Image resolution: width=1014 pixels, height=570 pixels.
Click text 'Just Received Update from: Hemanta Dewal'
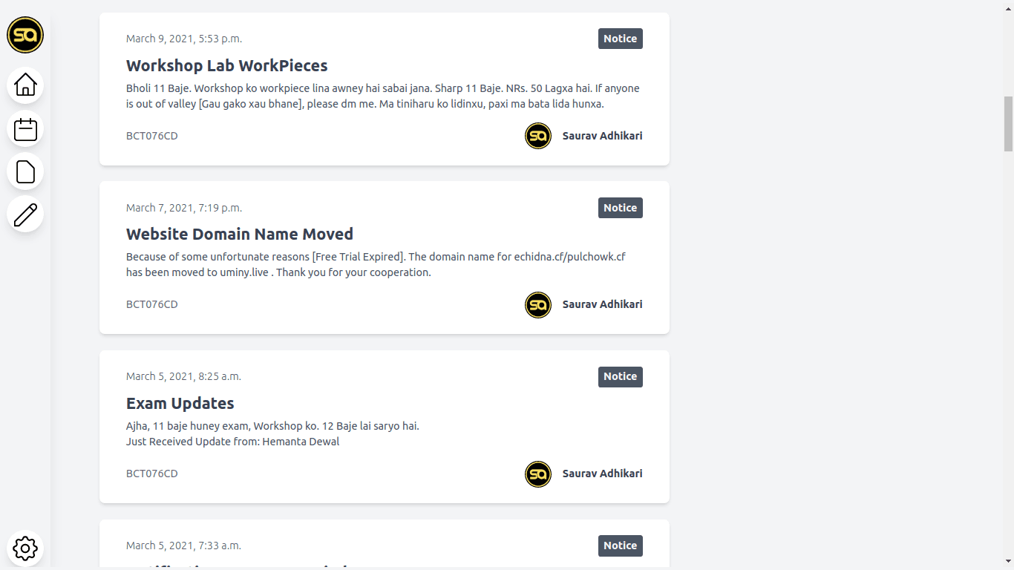pyautogui.click(x=233, y=442)
